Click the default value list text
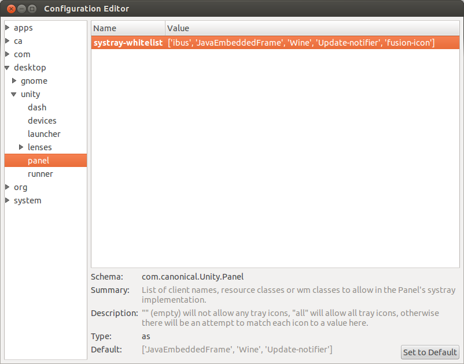 click(237, 350)
